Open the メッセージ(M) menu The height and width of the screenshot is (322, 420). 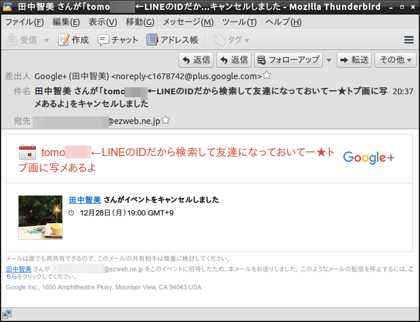[x=188, y=22]
